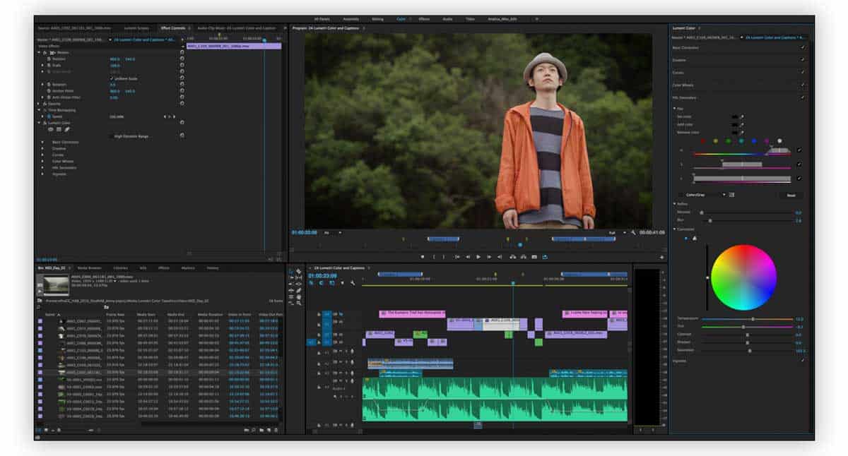Export a frame with the camera icon

[x=534, y=257]
